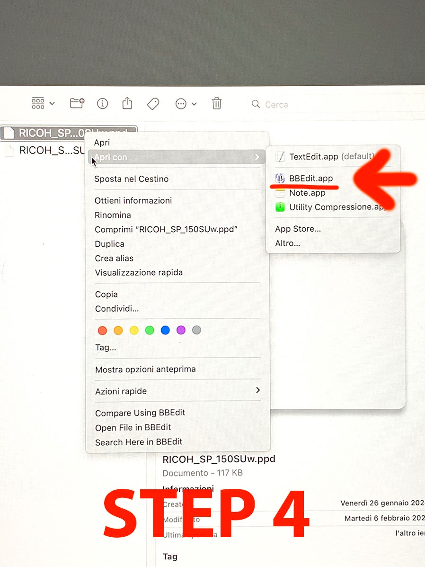Create a new folder via toolbar icon
This screenshot has width=425, height=567.
(x=77, y=103)
